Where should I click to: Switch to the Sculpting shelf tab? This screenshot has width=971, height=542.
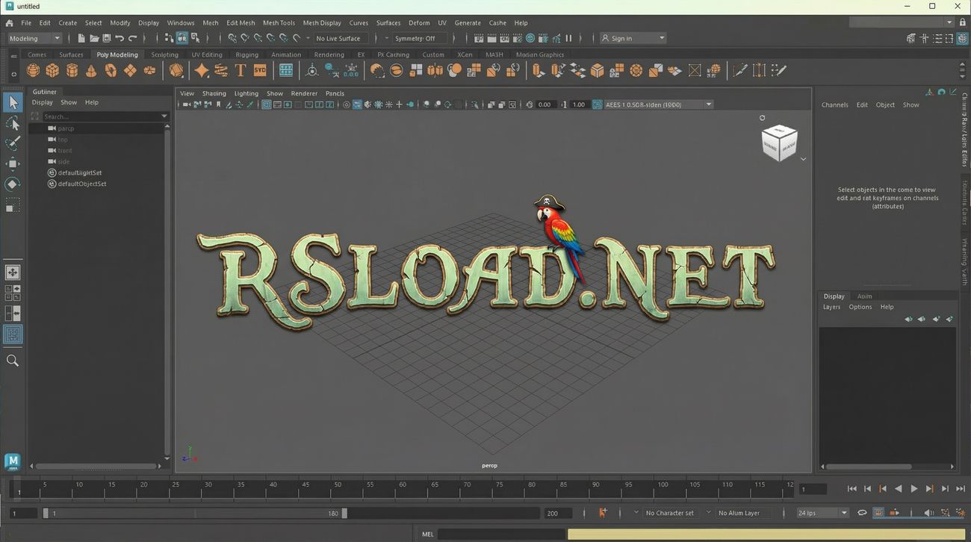click(164, 54)
